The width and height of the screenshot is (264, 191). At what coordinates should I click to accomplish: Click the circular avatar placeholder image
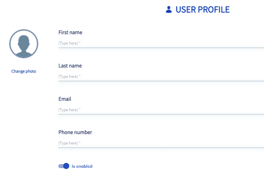point(24,44)
